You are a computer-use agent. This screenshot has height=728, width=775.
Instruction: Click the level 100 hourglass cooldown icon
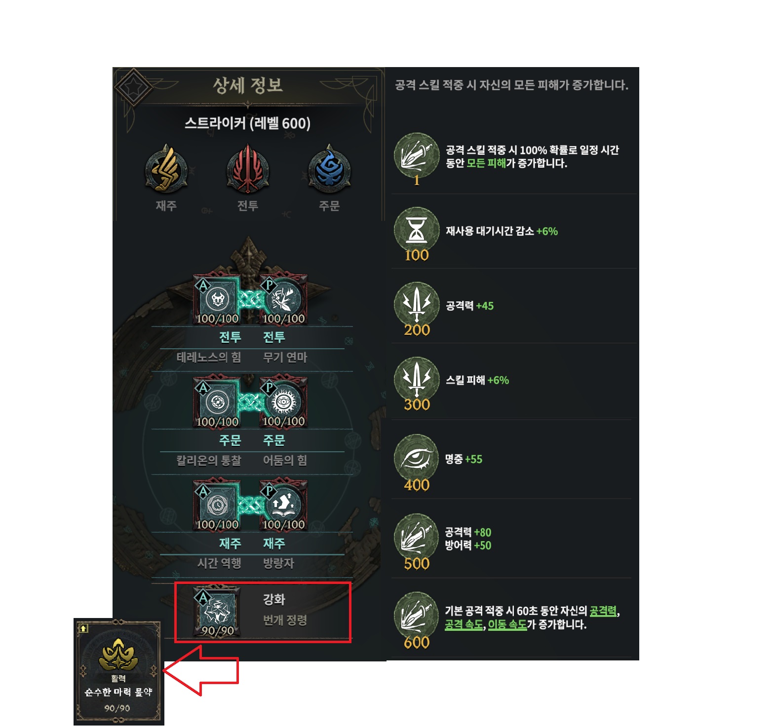(417, 230)
